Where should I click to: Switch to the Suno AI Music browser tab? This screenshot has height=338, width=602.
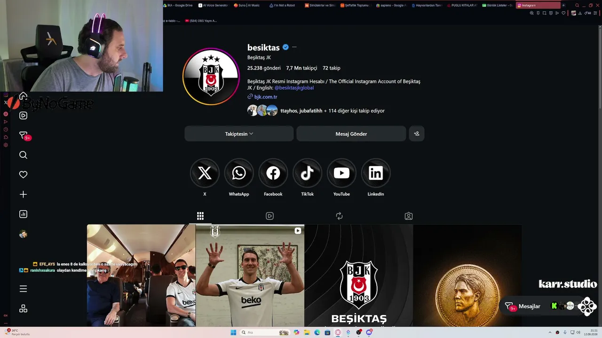click(x=249, y=5)
